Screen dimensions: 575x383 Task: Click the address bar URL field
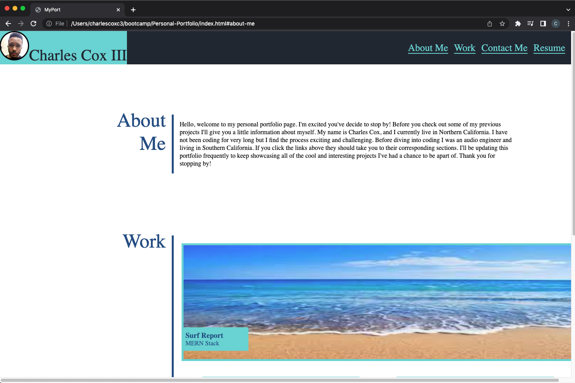[x=275, y=24]
